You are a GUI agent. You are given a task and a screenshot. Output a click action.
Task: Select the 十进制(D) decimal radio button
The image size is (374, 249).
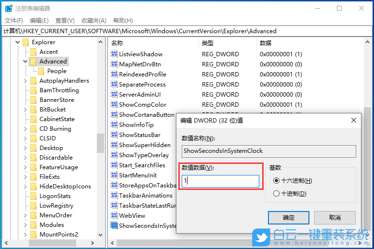276,194
